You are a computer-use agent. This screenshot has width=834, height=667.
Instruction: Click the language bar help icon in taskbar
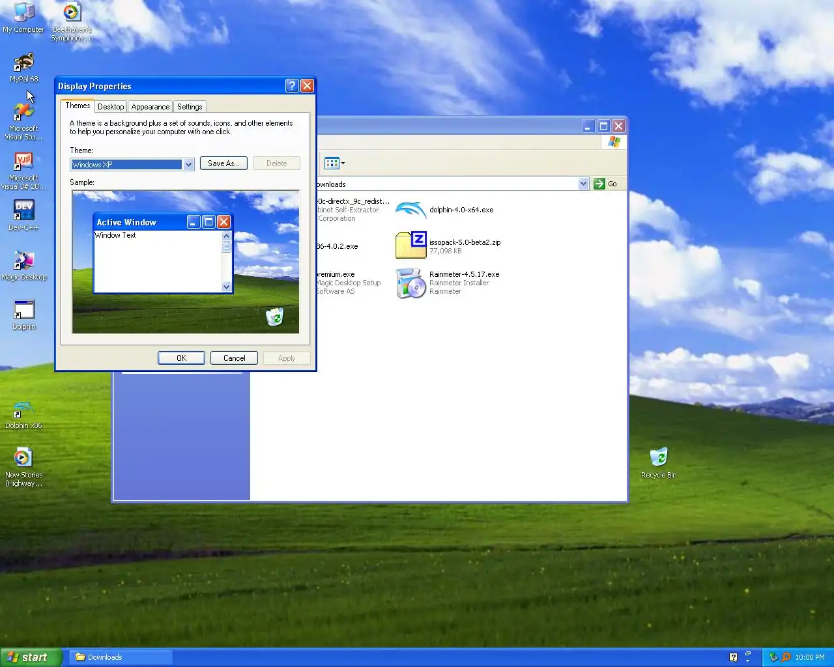pos(733,657)
